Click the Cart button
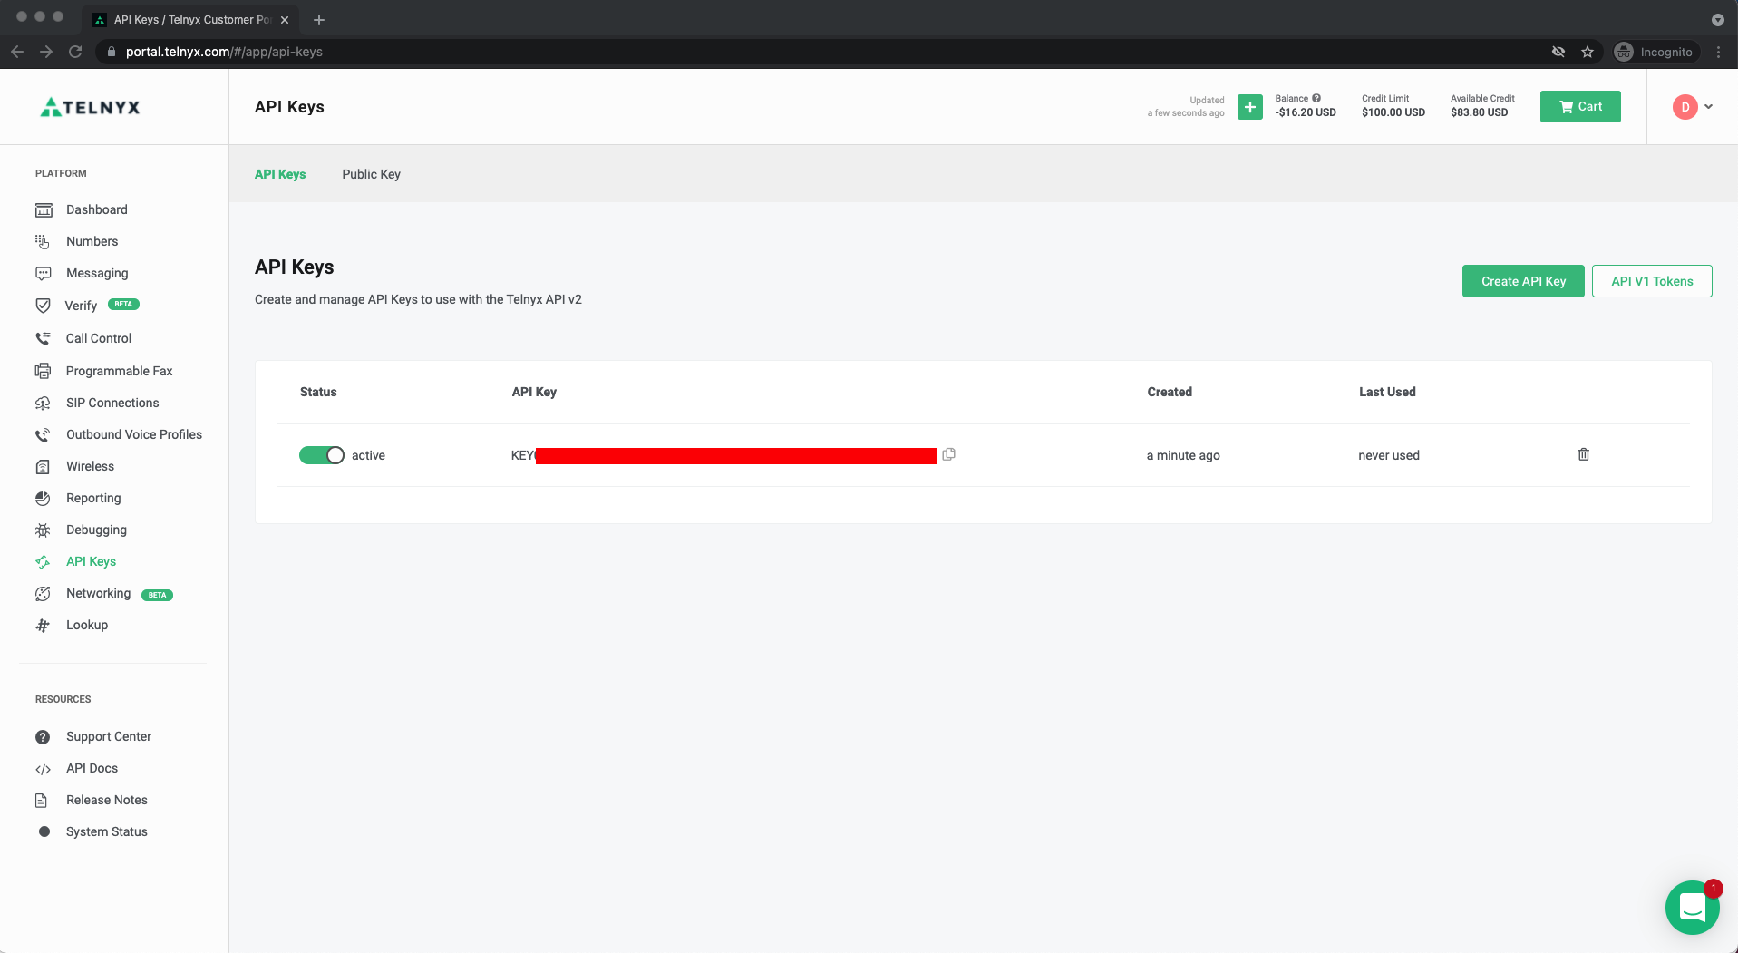This screenshot has height=953, width=1738. 1580,107
